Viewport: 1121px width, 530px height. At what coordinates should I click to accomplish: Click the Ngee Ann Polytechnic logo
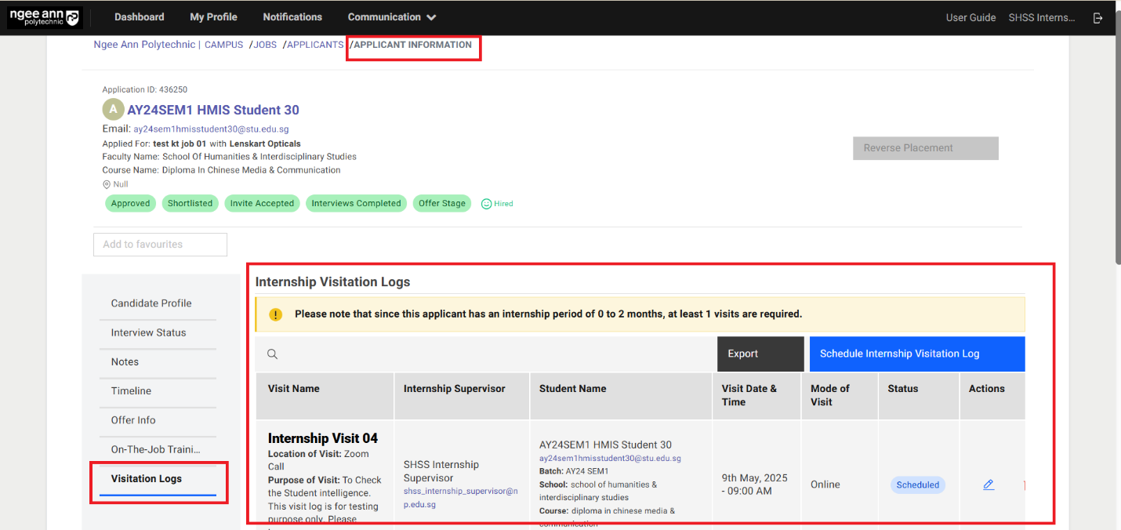tap(44, 17)
